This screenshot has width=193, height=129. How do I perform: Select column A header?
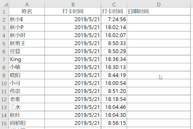click(27, 5)
